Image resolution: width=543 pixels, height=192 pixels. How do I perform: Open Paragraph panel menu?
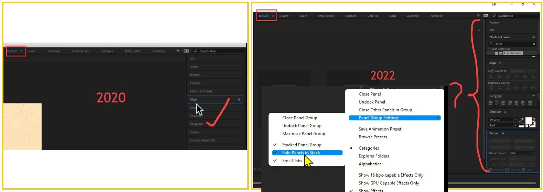(x=533, y=96)
